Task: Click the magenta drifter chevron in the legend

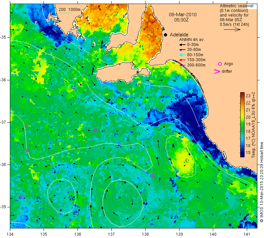Action: 217,71
